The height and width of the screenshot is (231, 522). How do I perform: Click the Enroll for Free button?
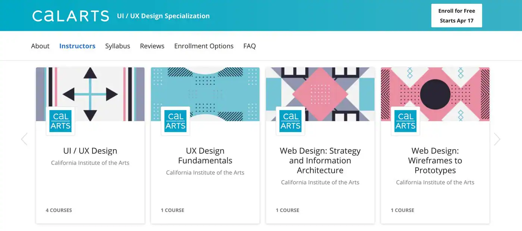456,15
